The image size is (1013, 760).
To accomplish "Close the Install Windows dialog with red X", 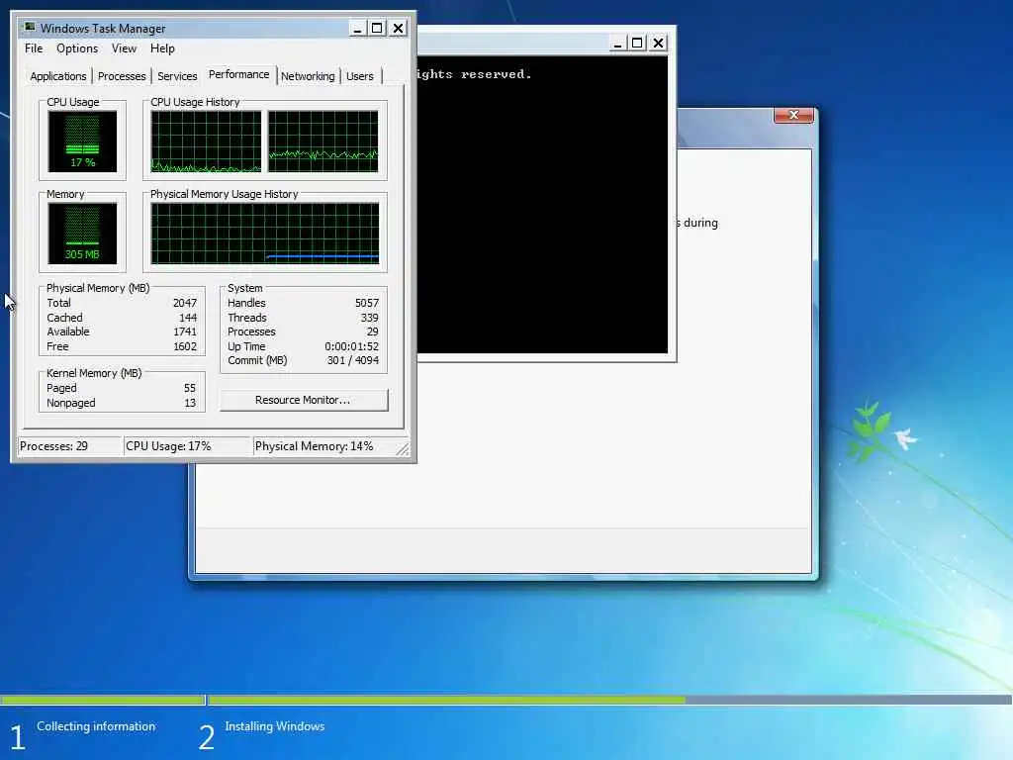I will (x=793, y=115).
